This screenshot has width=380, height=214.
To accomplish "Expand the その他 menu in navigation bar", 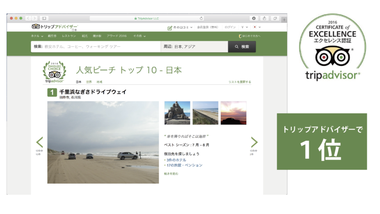I will (139, 36).
